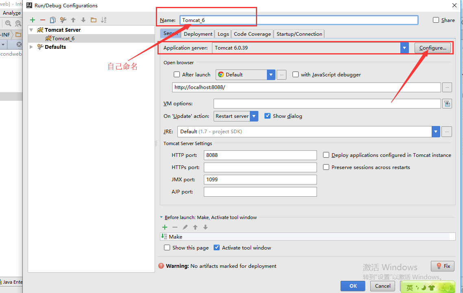Viewport: 463px width, 293px height.
Task: Select the Defaults tree item
Action: [55, 47]
